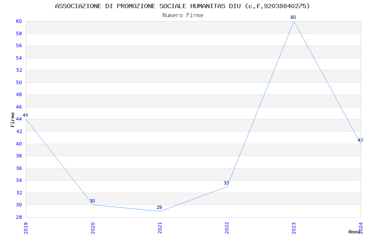Click the y-axis tick value 54
Screen dimensions: 365x236
click(19, 58)
